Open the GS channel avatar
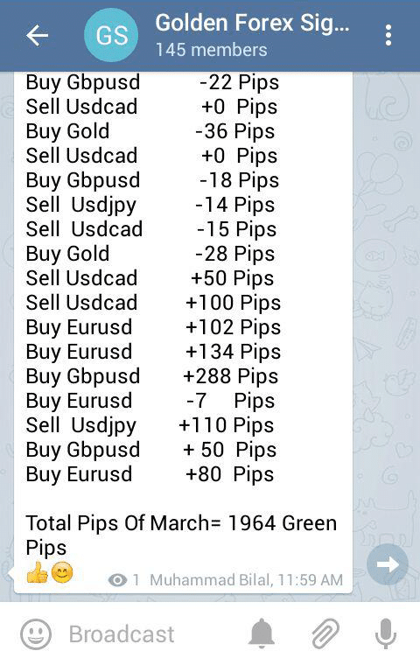This screenshot has height=665, width=420. (111, 35)
